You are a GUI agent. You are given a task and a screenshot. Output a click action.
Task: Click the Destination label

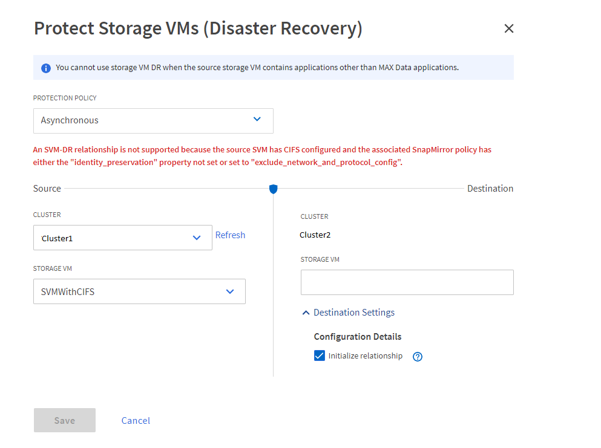(490, 189)
